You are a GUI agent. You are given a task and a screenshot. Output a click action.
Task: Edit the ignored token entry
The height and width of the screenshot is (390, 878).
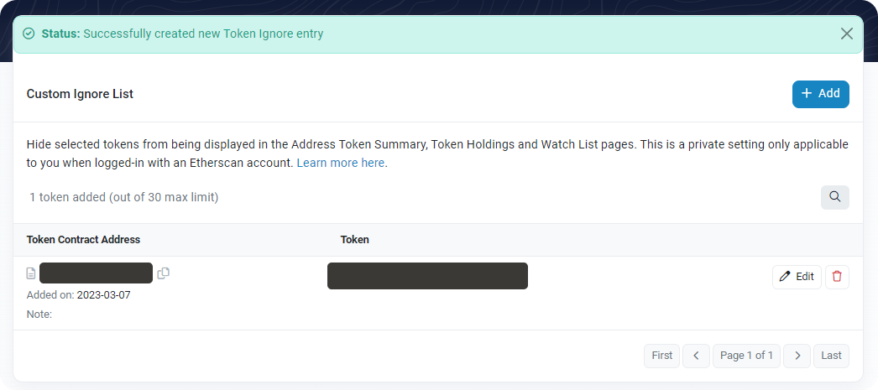(x=797, y=277)
